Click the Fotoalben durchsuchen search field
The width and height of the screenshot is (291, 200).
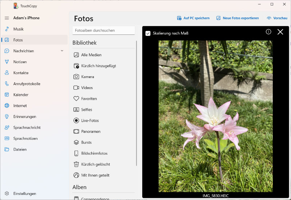103,30
